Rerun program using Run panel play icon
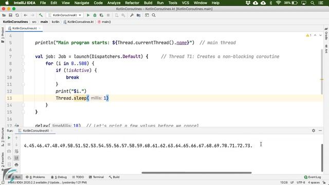The image size is (329, 185). [x=9, y=138]
